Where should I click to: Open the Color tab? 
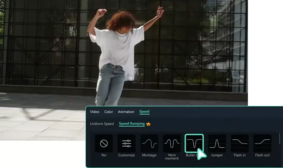point(109,112)
